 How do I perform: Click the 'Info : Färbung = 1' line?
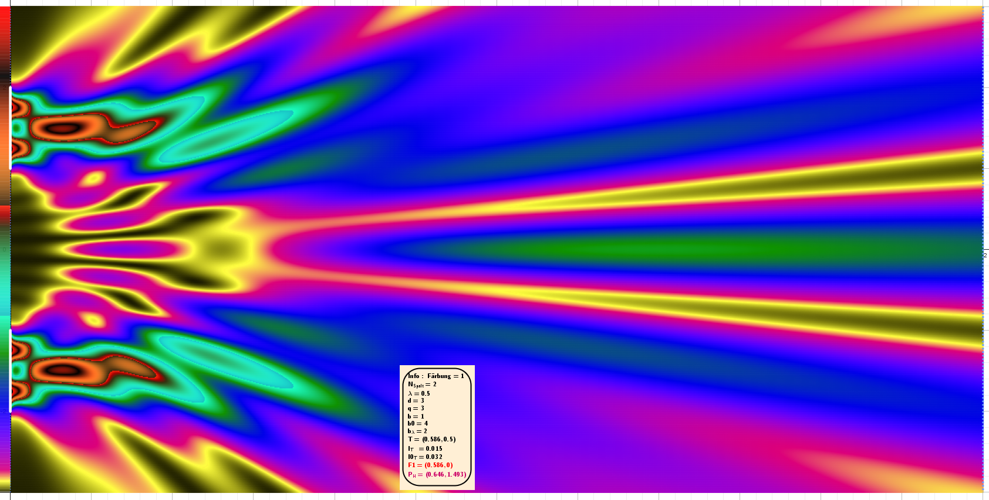(436, 376)
